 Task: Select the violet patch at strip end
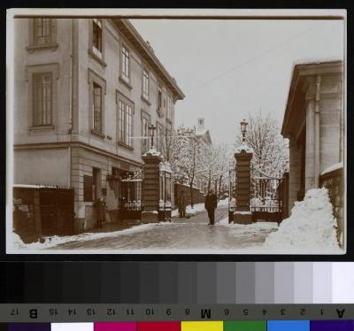[332, 327]
